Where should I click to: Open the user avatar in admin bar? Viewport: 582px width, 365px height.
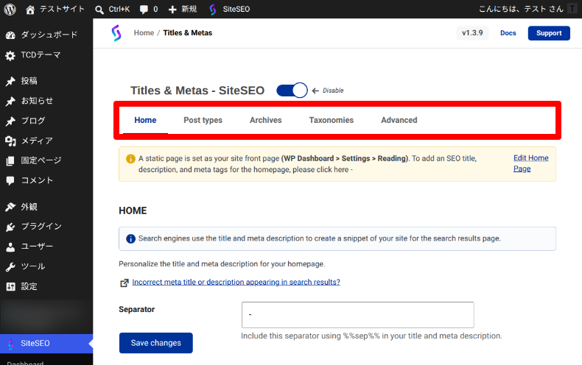click(x=572, y=9)
